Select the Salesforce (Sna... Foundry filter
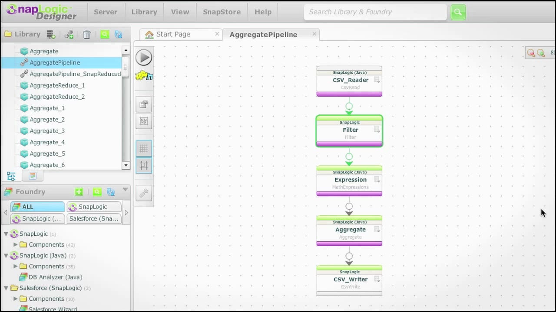556x312 pixels. coord(94,219)
